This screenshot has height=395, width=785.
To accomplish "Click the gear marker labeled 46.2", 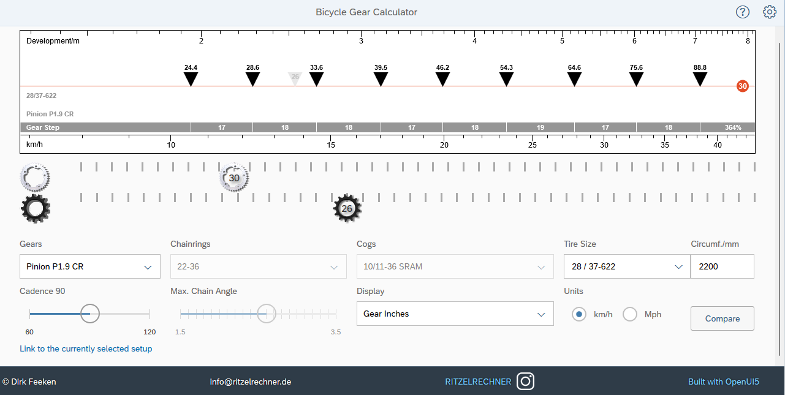I will pyautogui.click(x=443, y=79).
